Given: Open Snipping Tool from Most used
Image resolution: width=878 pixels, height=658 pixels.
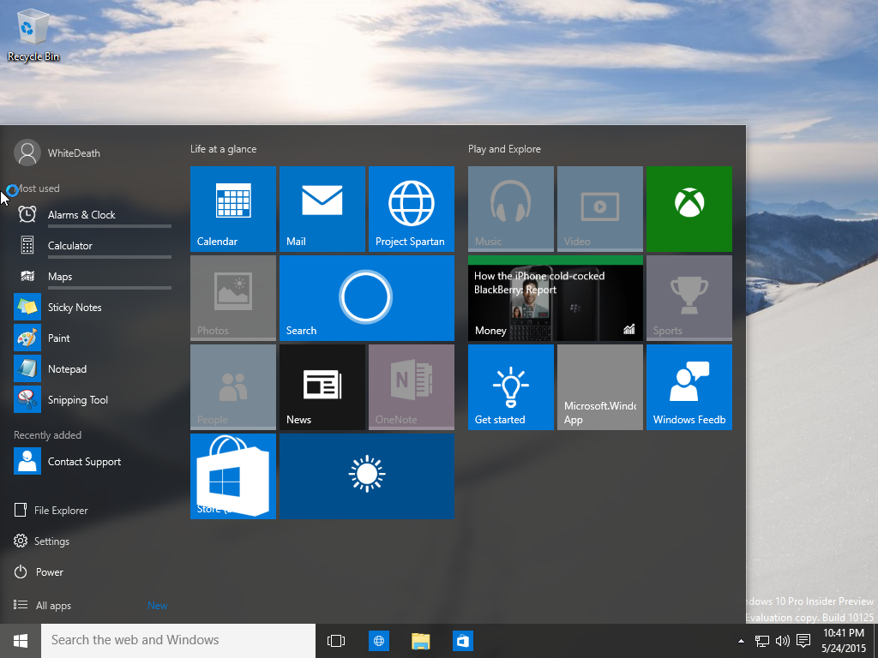Looking at the screenshot, I should (x=93, y=399).
